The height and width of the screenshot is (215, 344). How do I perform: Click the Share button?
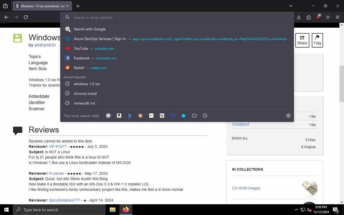(x=302, y=40)
